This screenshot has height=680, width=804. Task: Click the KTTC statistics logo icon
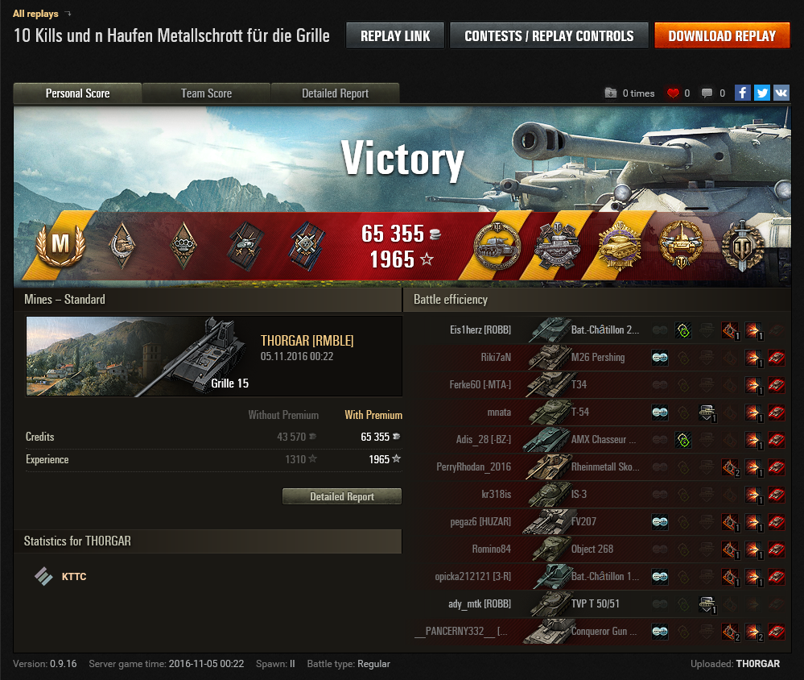pos(43,576)
